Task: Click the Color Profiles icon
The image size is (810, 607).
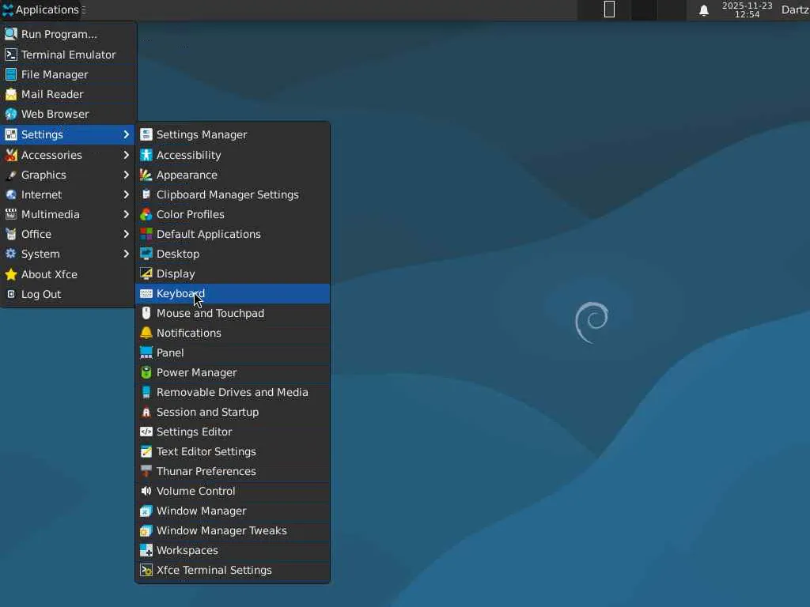Action: click(x=146, y=214)
